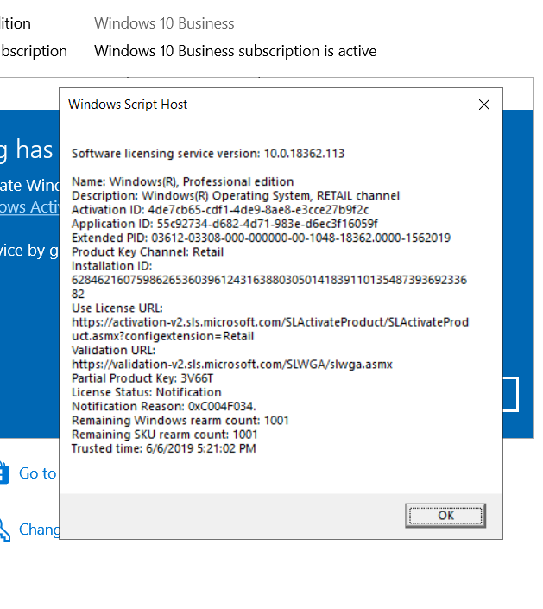The width and height of the screenshot is (543, 609).
Task: Click the Name: Windows(R), Professional edition line
Action: tap(182, 181)
